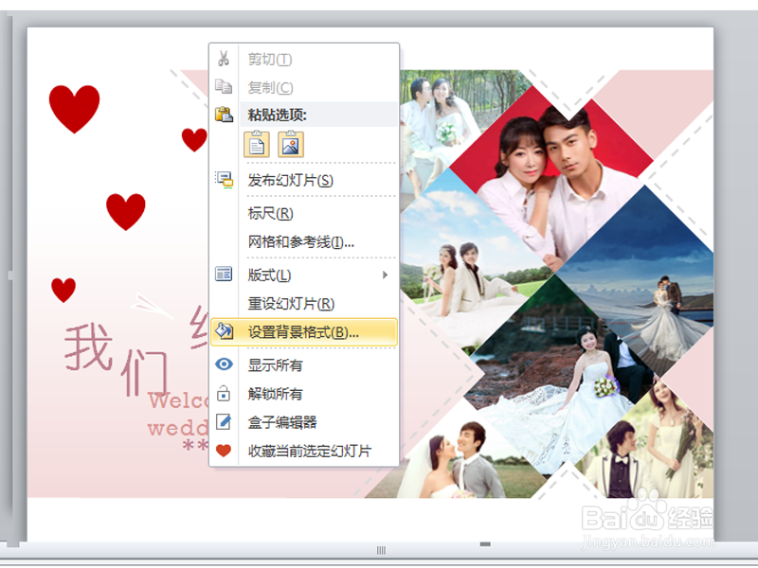Select the large red heart shape

(x=75, y=109)
